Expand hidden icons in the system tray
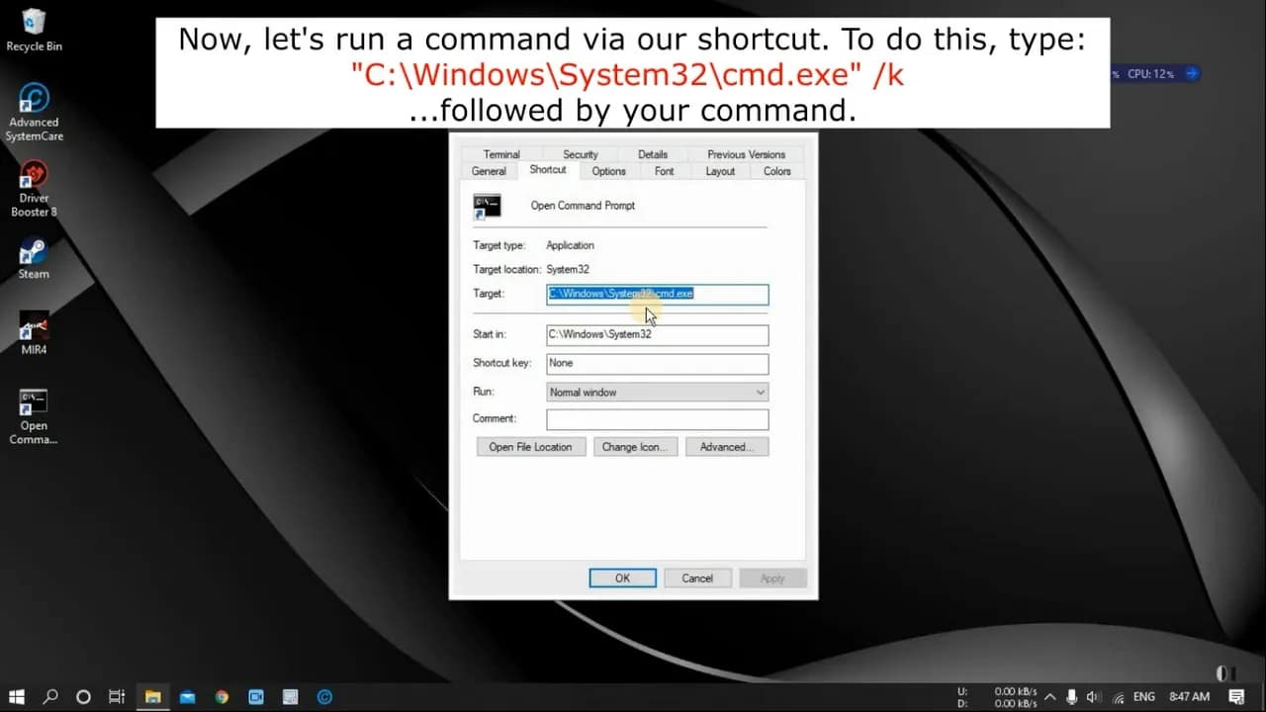Image resolution: width=1266 pixels, height=712 pixels. [1050, 697]
